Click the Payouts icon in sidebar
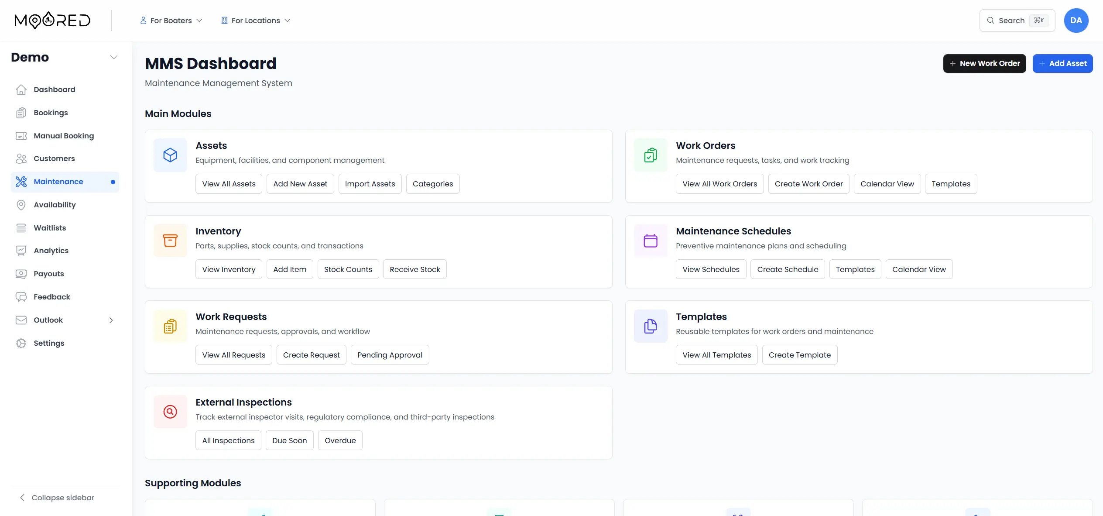 (x=21, y=274)
